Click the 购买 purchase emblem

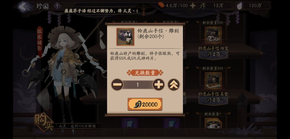click(x=44, y=122)
